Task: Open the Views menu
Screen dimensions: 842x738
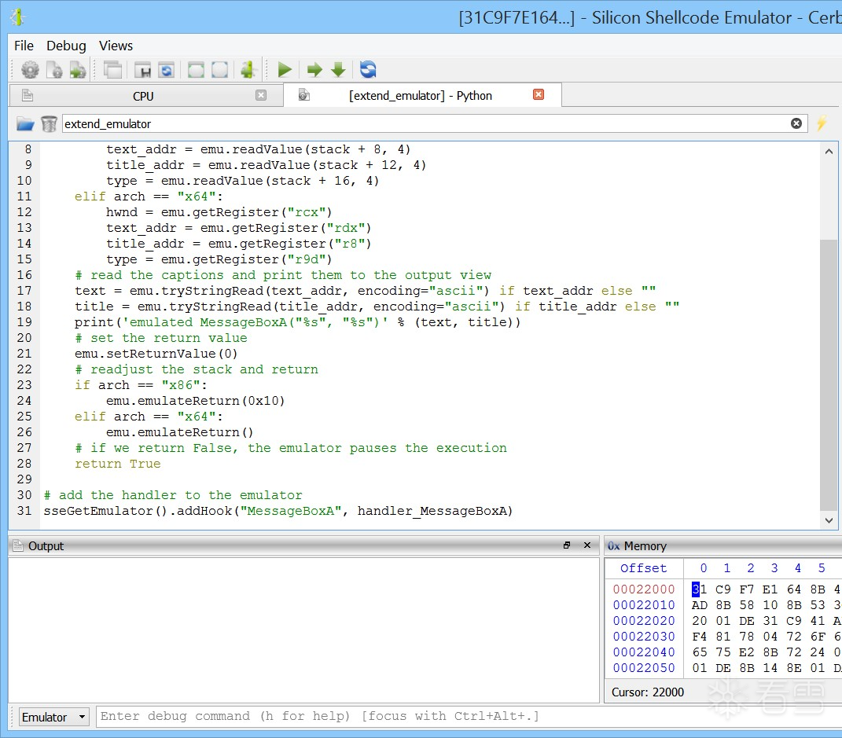Action: 116,46
